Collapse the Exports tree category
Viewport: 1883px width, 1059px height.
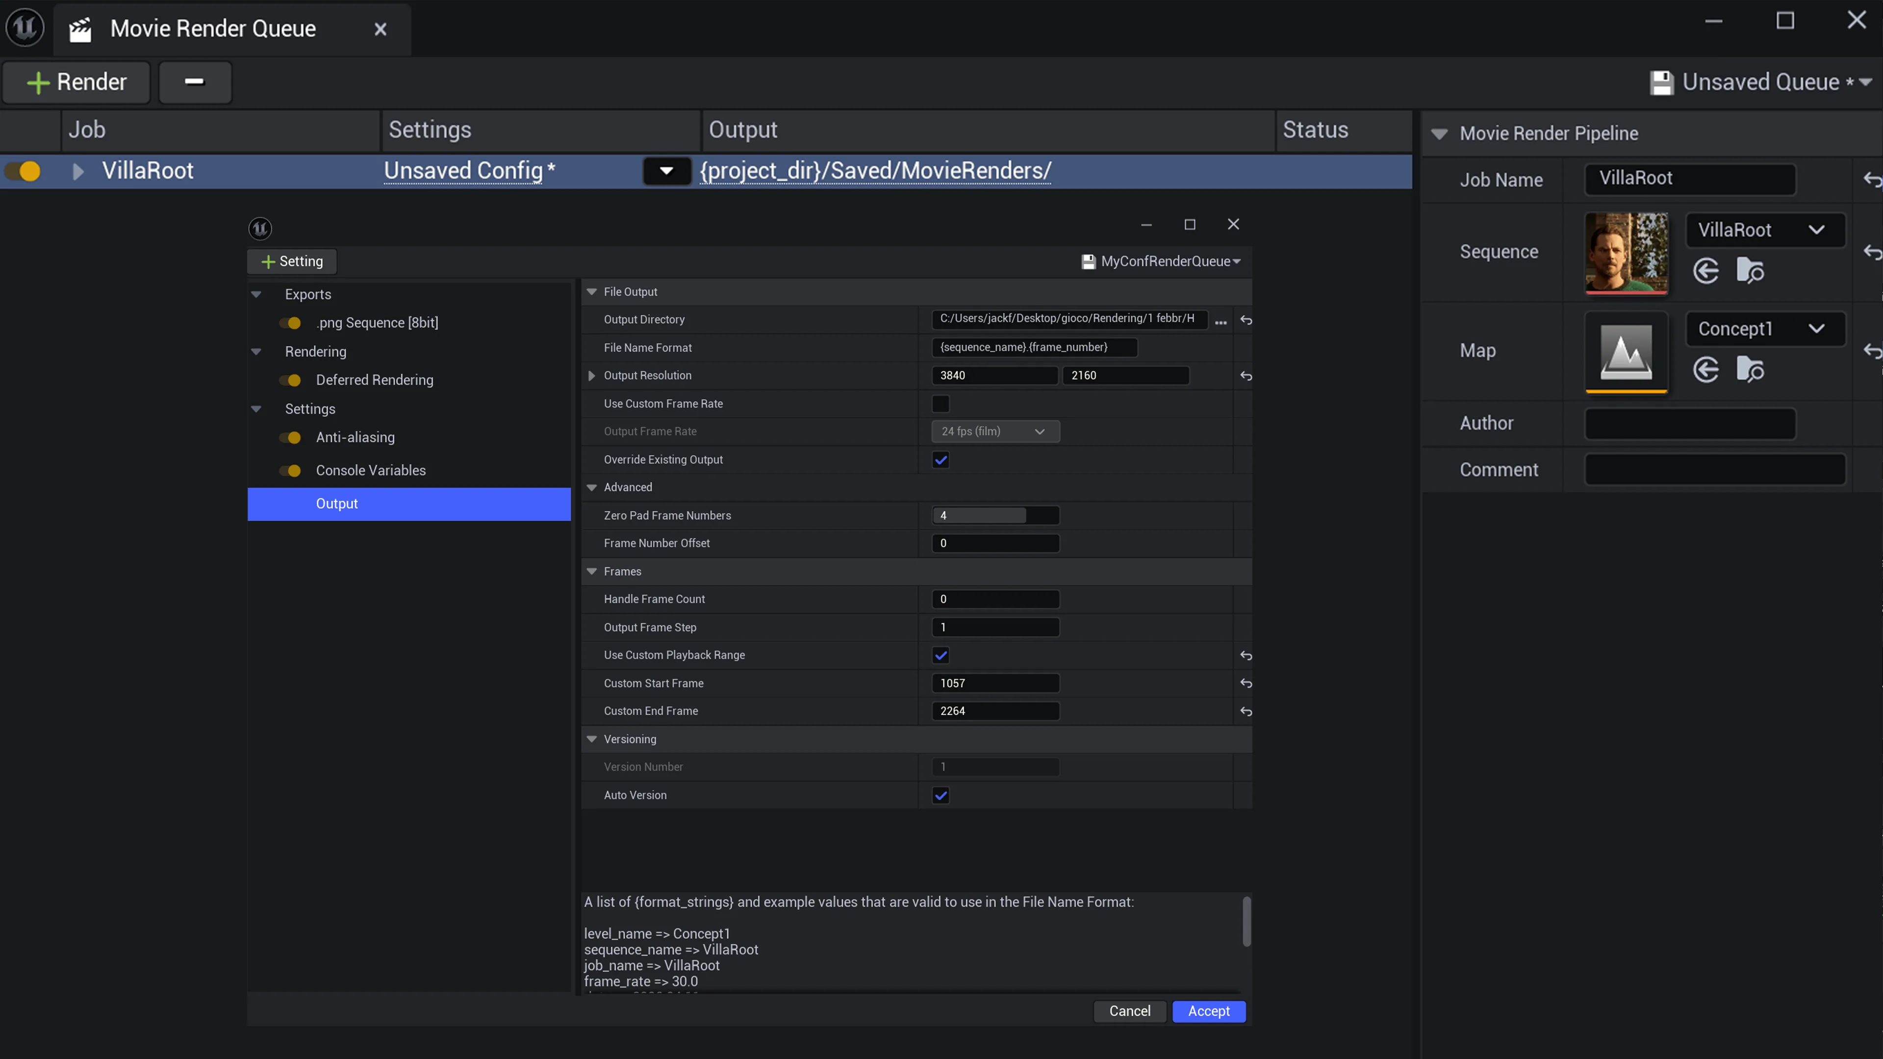(256, 295)
